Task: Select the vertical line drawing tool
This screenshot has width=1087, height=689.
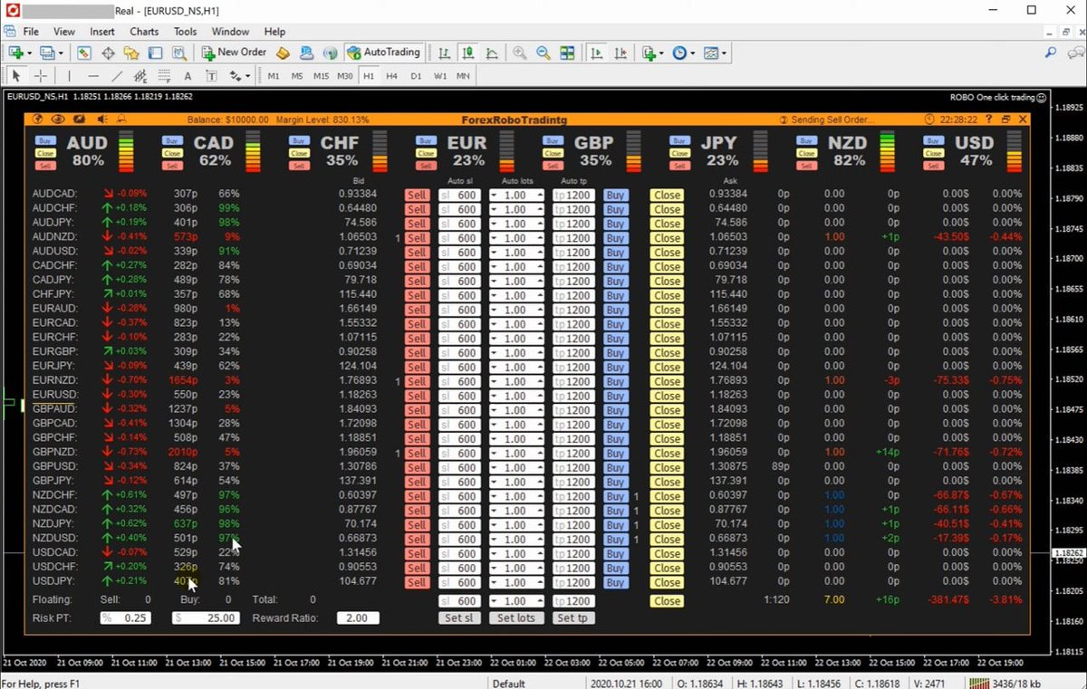Action: click(69, 76)
